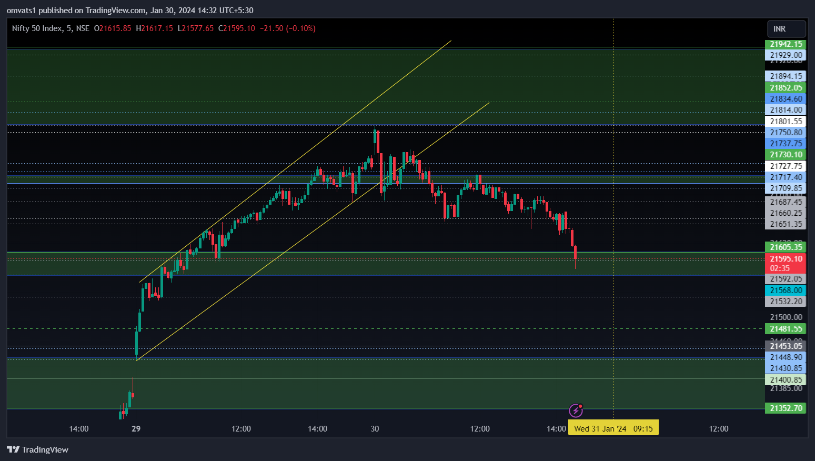This screenshot has height=461, width=815.
Task: Select the white 21727.75 price label
Action: coord(785,166)
